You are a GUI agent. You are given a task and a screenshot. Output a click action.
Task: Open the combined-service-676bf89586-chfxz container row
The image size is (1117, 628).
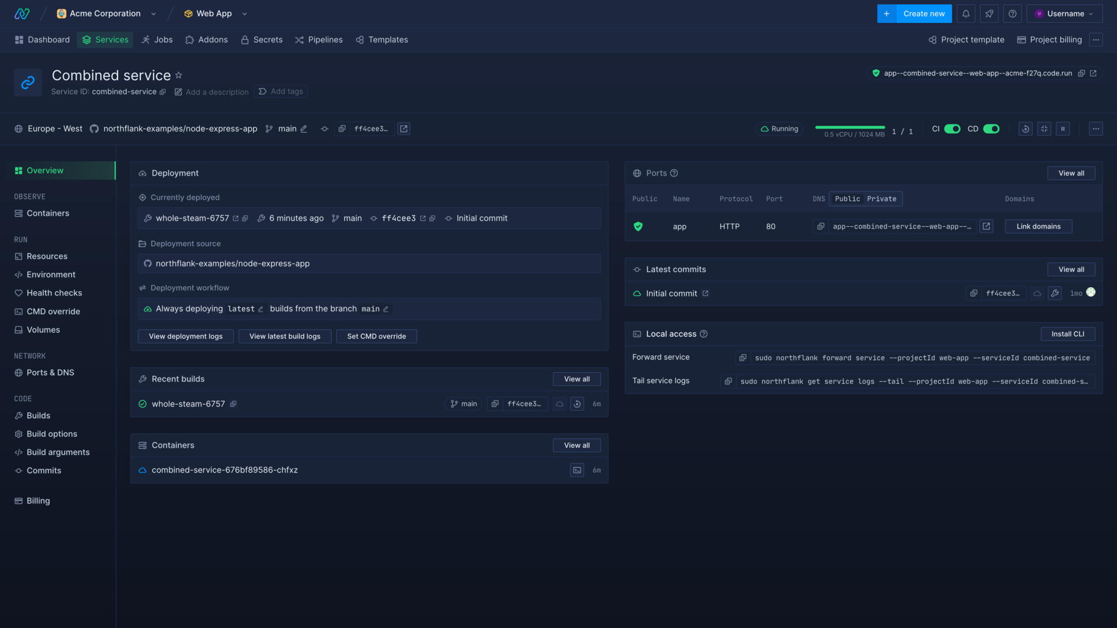pos(369,470)
